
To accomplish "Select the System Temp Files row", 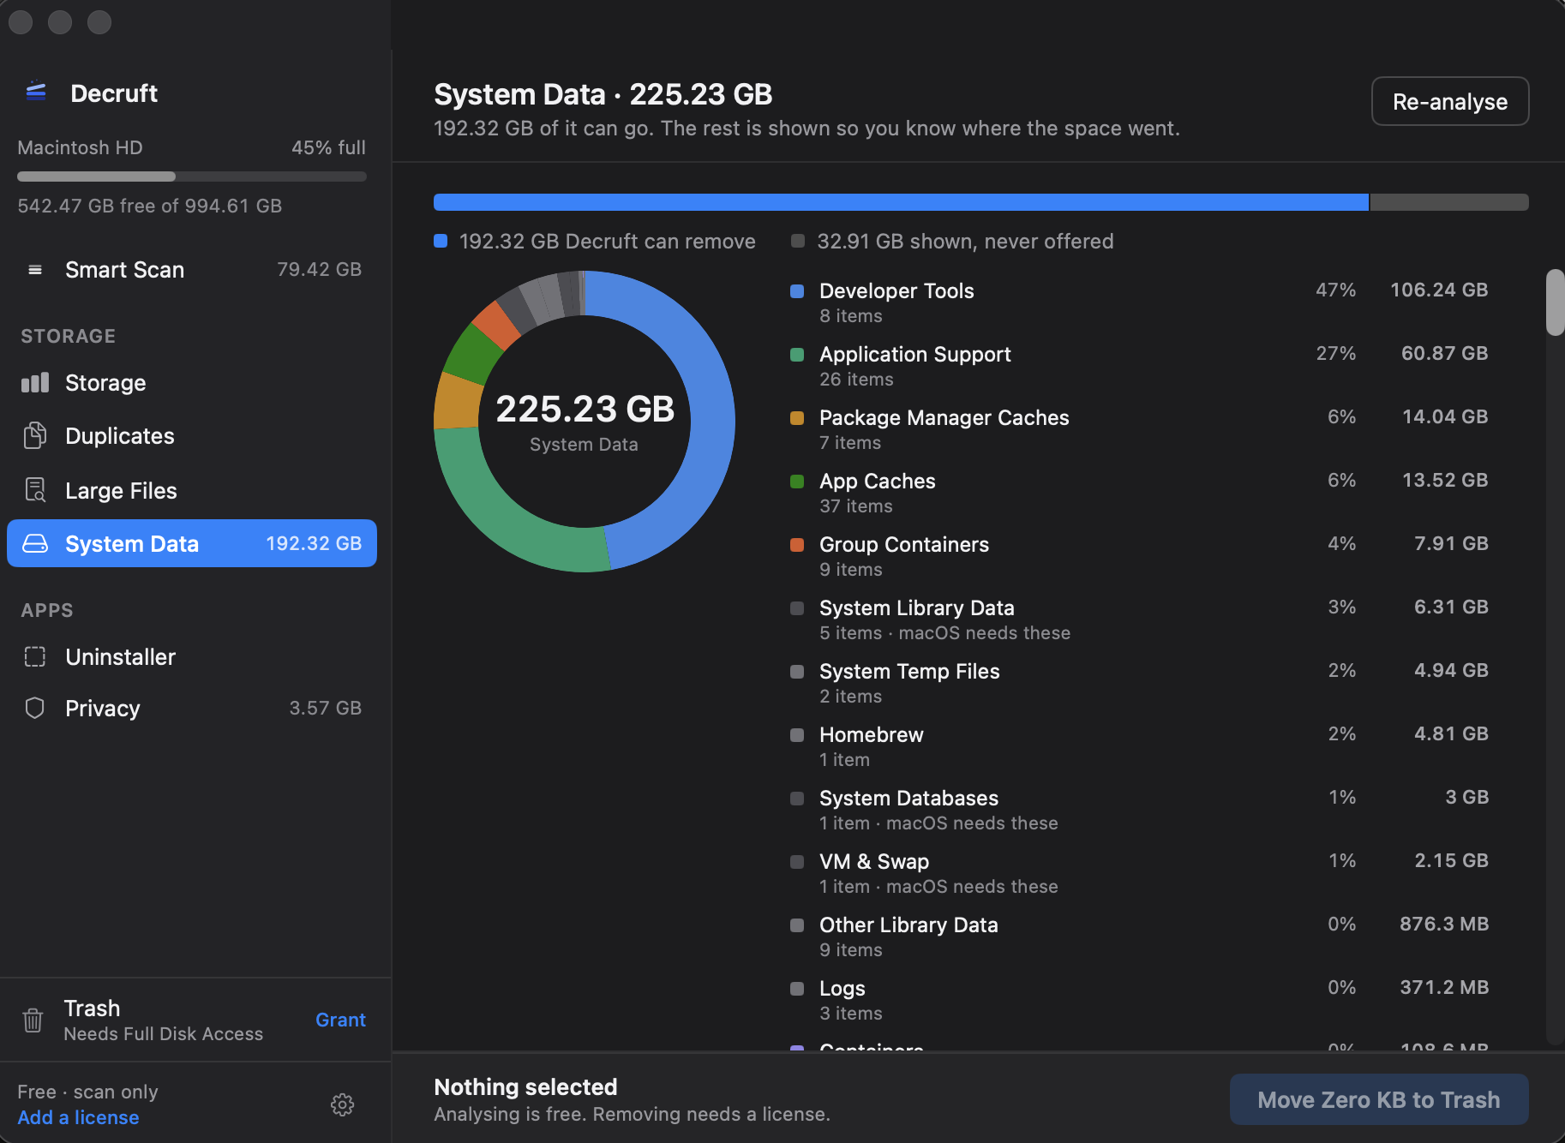I will 1139,683.
